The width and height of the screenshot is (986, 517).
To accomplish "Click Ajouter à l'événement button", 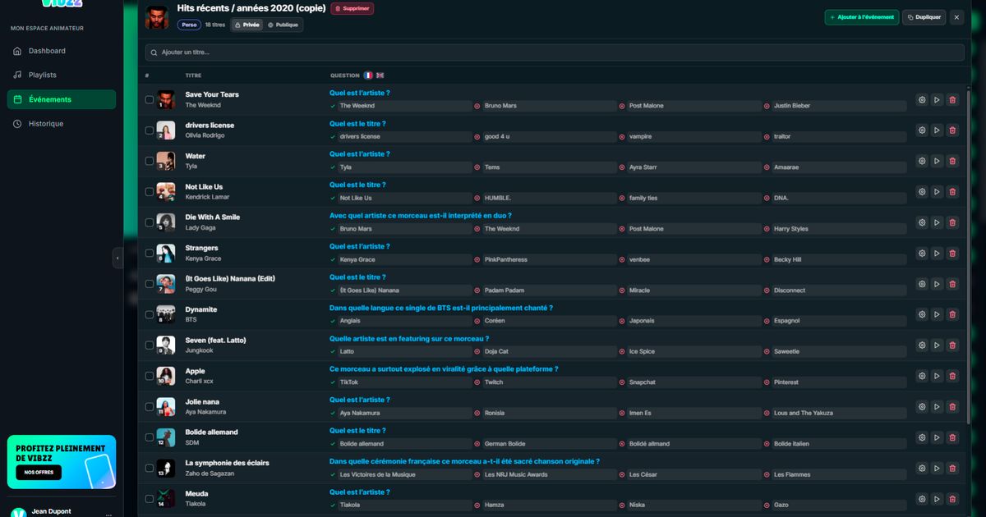I will (862, 17).
